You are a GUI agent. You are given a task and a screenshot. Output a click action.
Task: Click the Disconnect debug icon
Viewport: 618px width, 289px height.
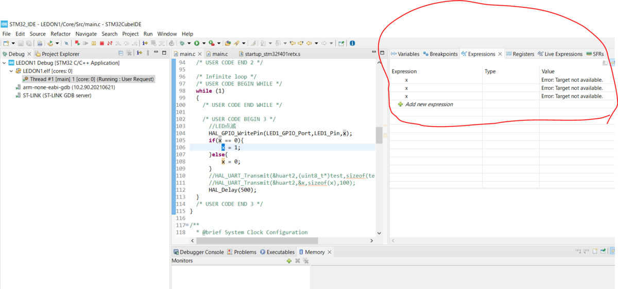tap(110, 44)
